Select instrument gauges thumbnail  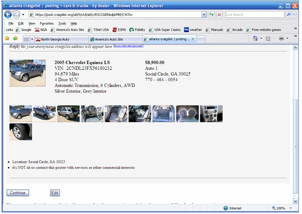[x=187, y=113]
